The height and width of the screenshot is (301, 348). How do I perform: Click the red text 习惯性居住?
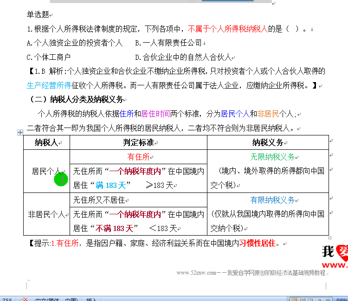point(257,243)
